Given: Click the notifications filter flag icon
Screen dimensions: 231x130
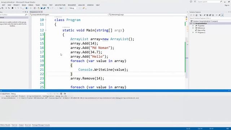Looking at the screenshot, I should [195, 1].
